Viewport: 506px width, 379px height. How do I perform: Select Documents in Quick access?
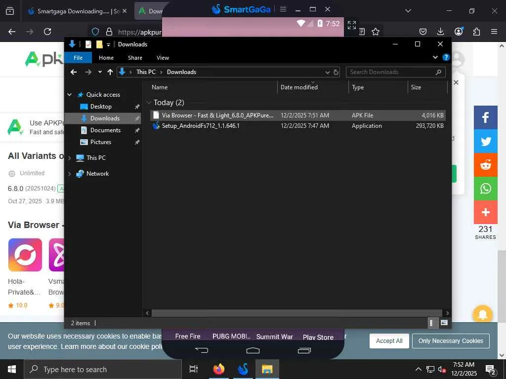tap(105, 130)
